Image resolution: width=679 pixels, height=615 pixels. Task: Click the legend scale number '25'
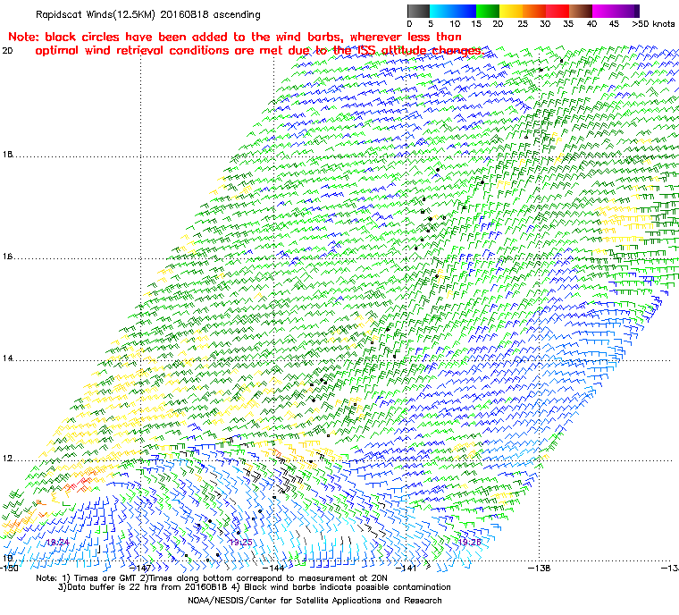(x=523, y=24)
